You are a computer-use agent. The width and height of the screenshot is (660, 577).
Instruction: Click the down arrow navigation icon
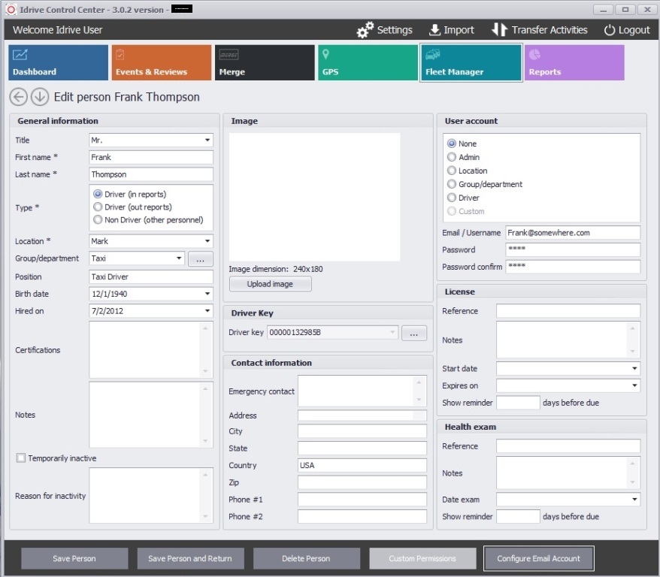point(40,97)
